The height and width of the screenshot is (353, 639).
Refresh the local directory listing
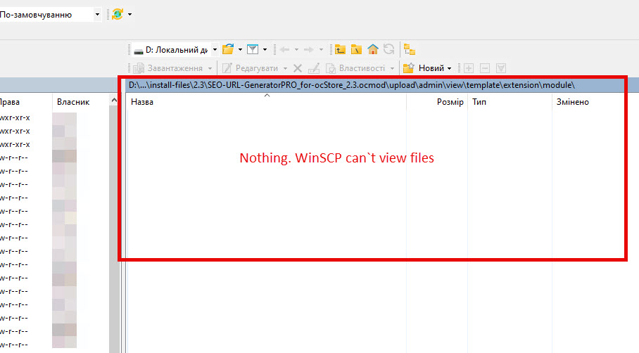click(x=388, y=49)
